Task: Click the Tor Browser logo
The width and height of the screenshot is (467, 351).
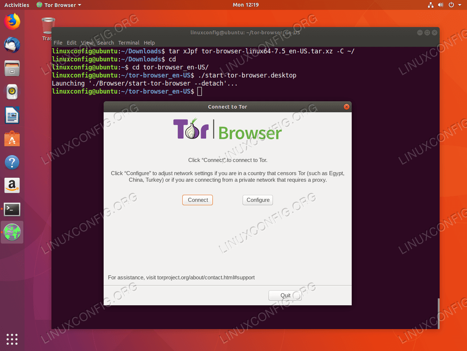Action: [x=227, y=129]
